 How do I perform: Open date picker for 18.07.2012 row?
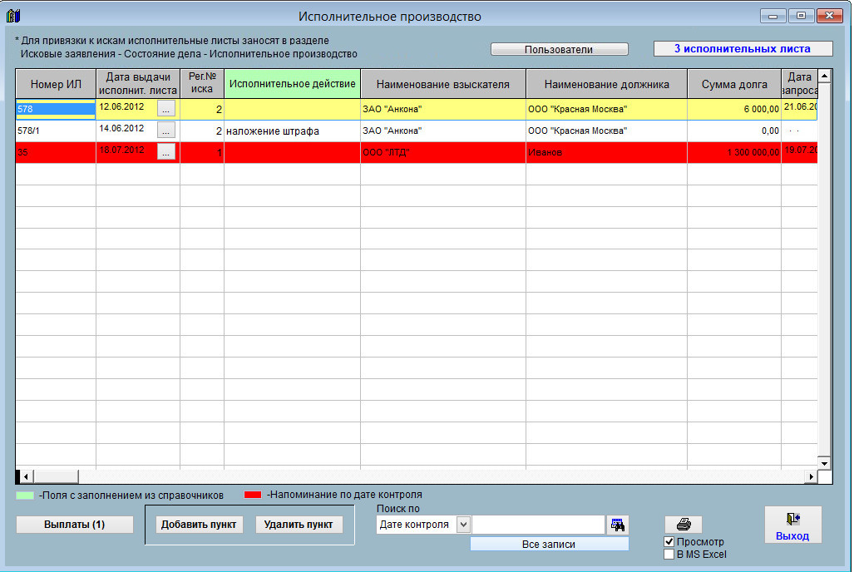point(166,152)
